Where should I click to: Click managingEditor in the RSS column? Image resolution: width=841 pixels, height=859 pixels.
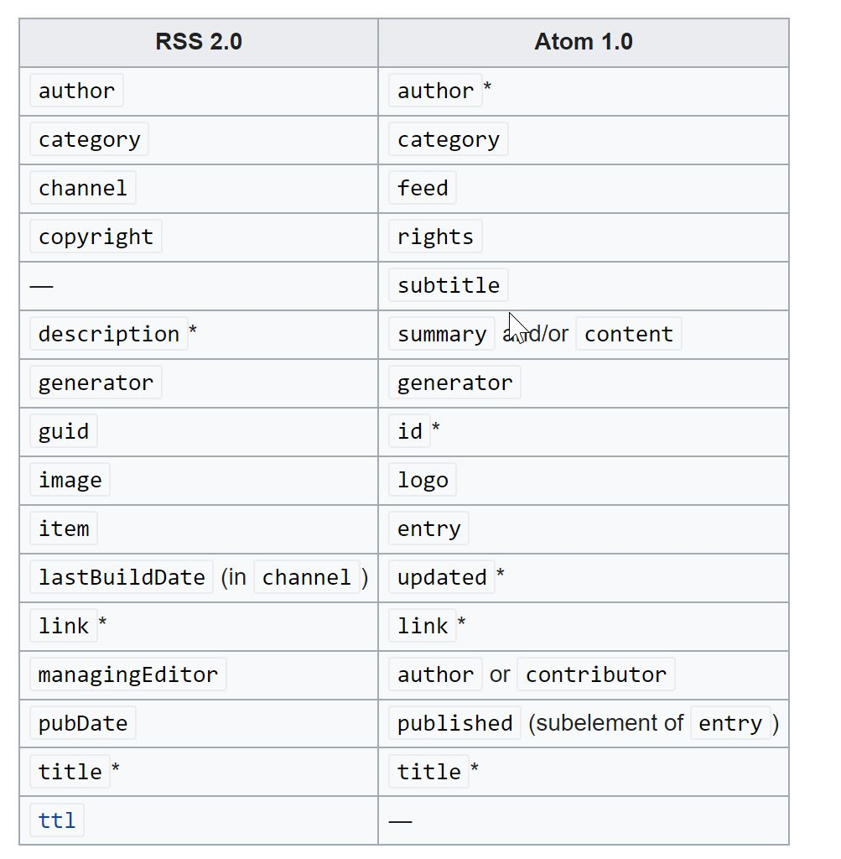coord(128,674)
